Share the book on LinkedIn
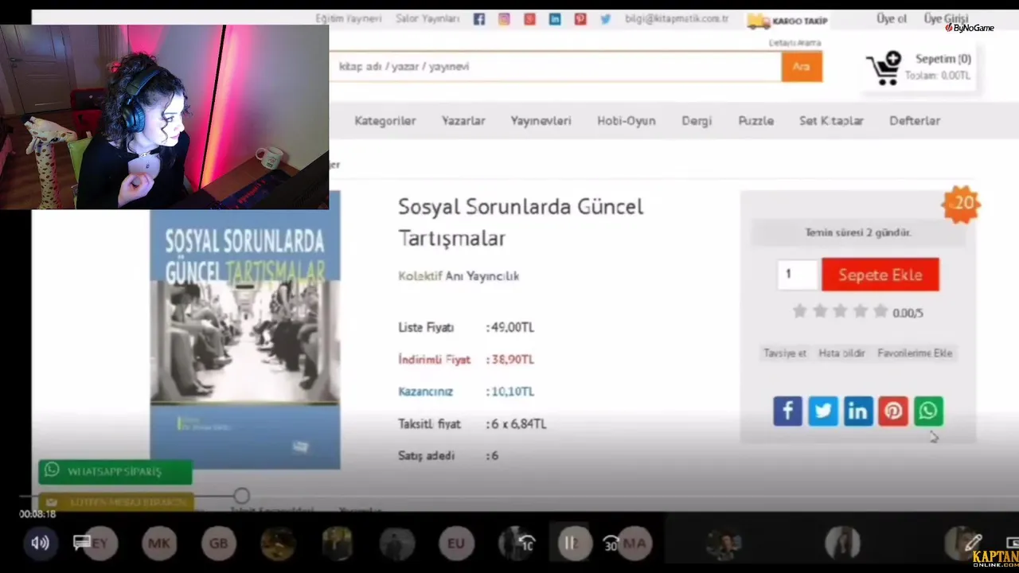Screen dimensions: 1019x573 tap(858, 411)
